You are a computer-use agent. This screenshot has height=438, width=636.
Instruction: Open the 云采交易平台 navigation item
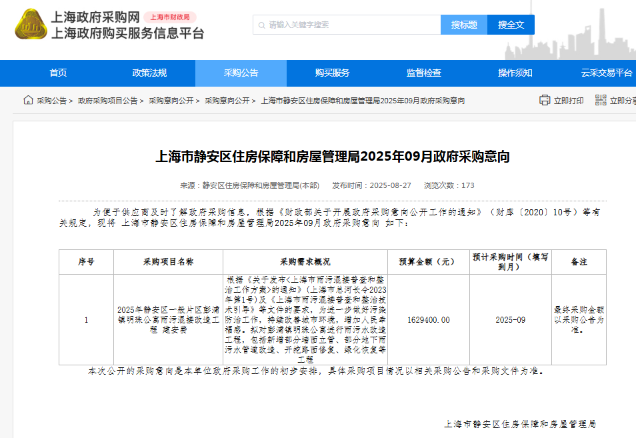pyautogui.click(x=606, y=73)
